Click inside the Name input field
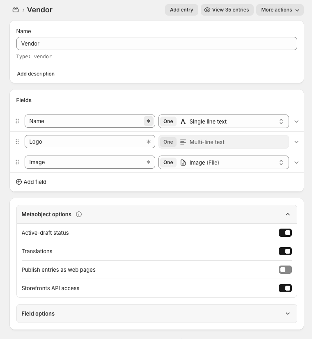 (x=156, y=43)
